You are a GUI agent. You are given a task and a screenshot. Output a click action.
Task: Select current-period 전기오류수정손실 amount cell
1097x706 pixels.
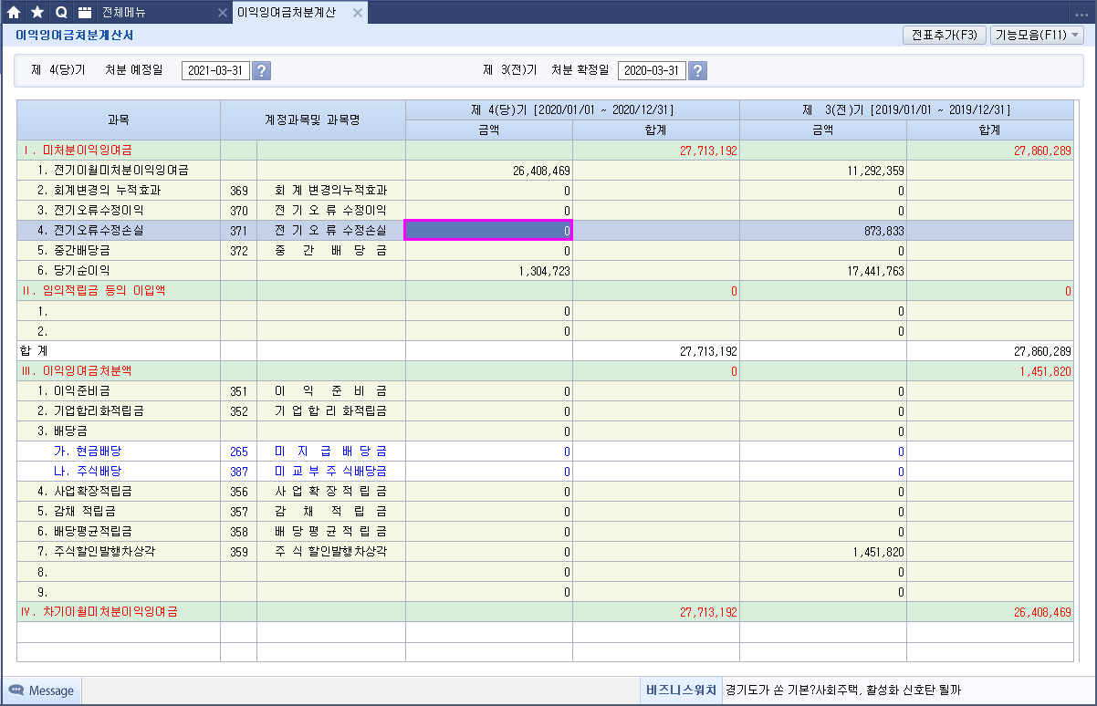point(488,231)
